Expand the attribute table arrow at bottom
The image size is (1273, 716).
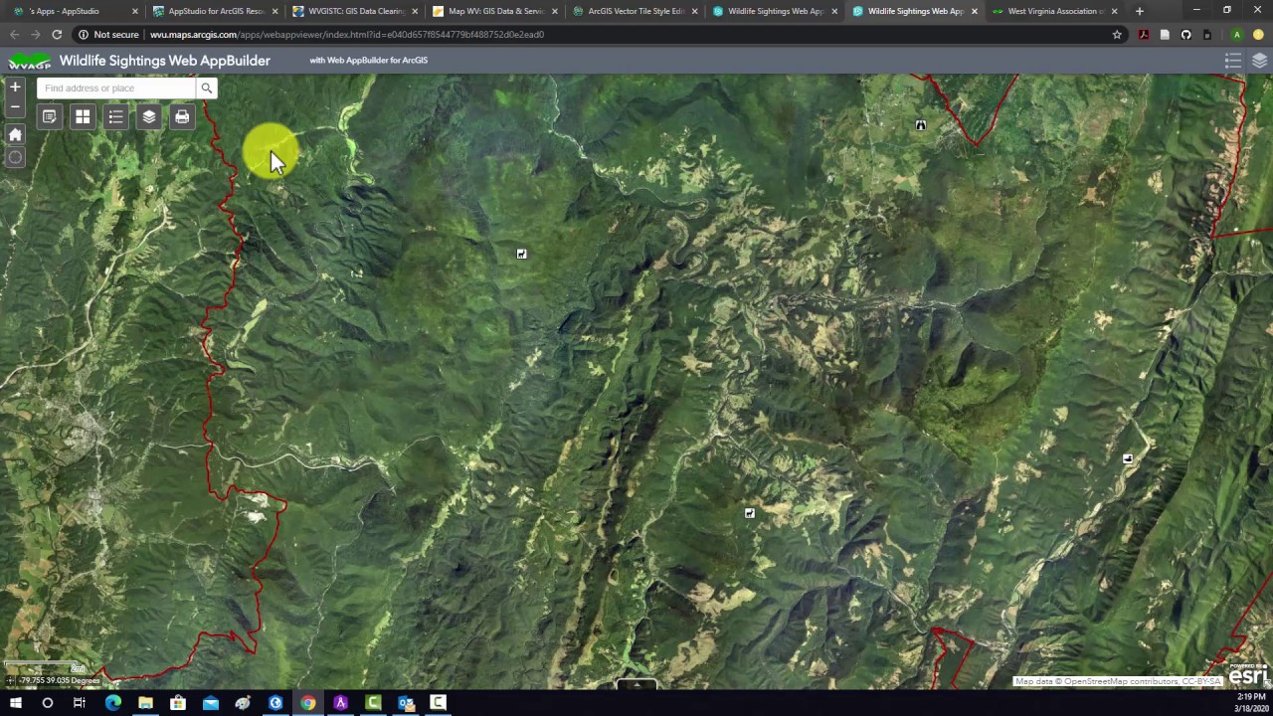click(x=636, y=685)
